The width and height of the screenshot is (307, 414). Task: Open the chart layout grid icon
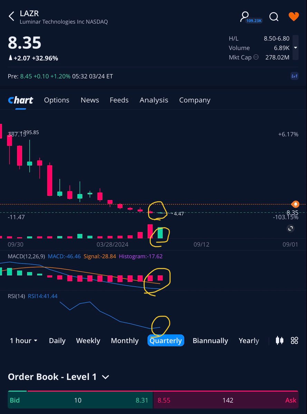(x=295, y=341)
